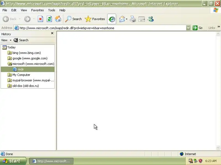Image resolution: width=221 pixels, height=165 pixels.
Task: Click the Links toolbar label
Action: point(212,28)
